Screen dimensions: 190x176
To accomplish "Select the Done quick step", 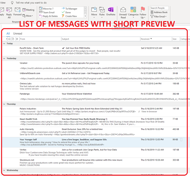I will point(66,12).
